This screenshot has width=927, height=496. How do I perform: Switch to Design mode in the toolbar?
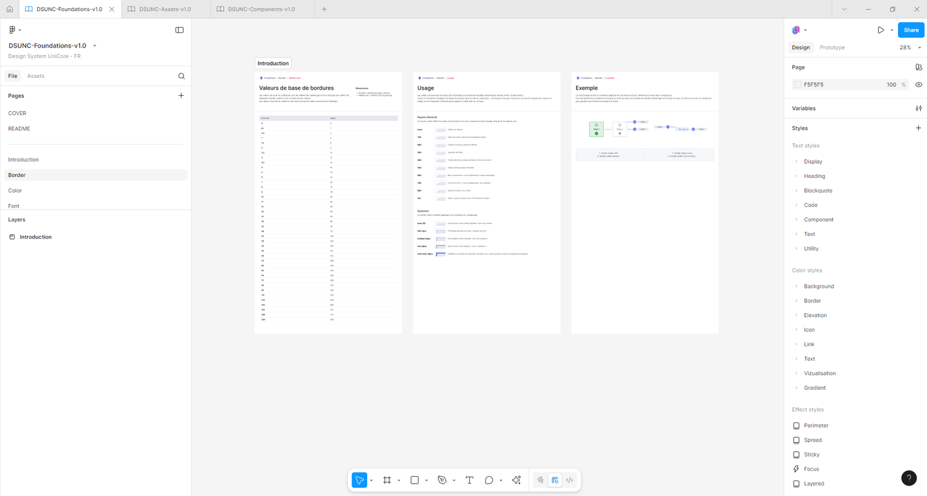tap(555, 480)
